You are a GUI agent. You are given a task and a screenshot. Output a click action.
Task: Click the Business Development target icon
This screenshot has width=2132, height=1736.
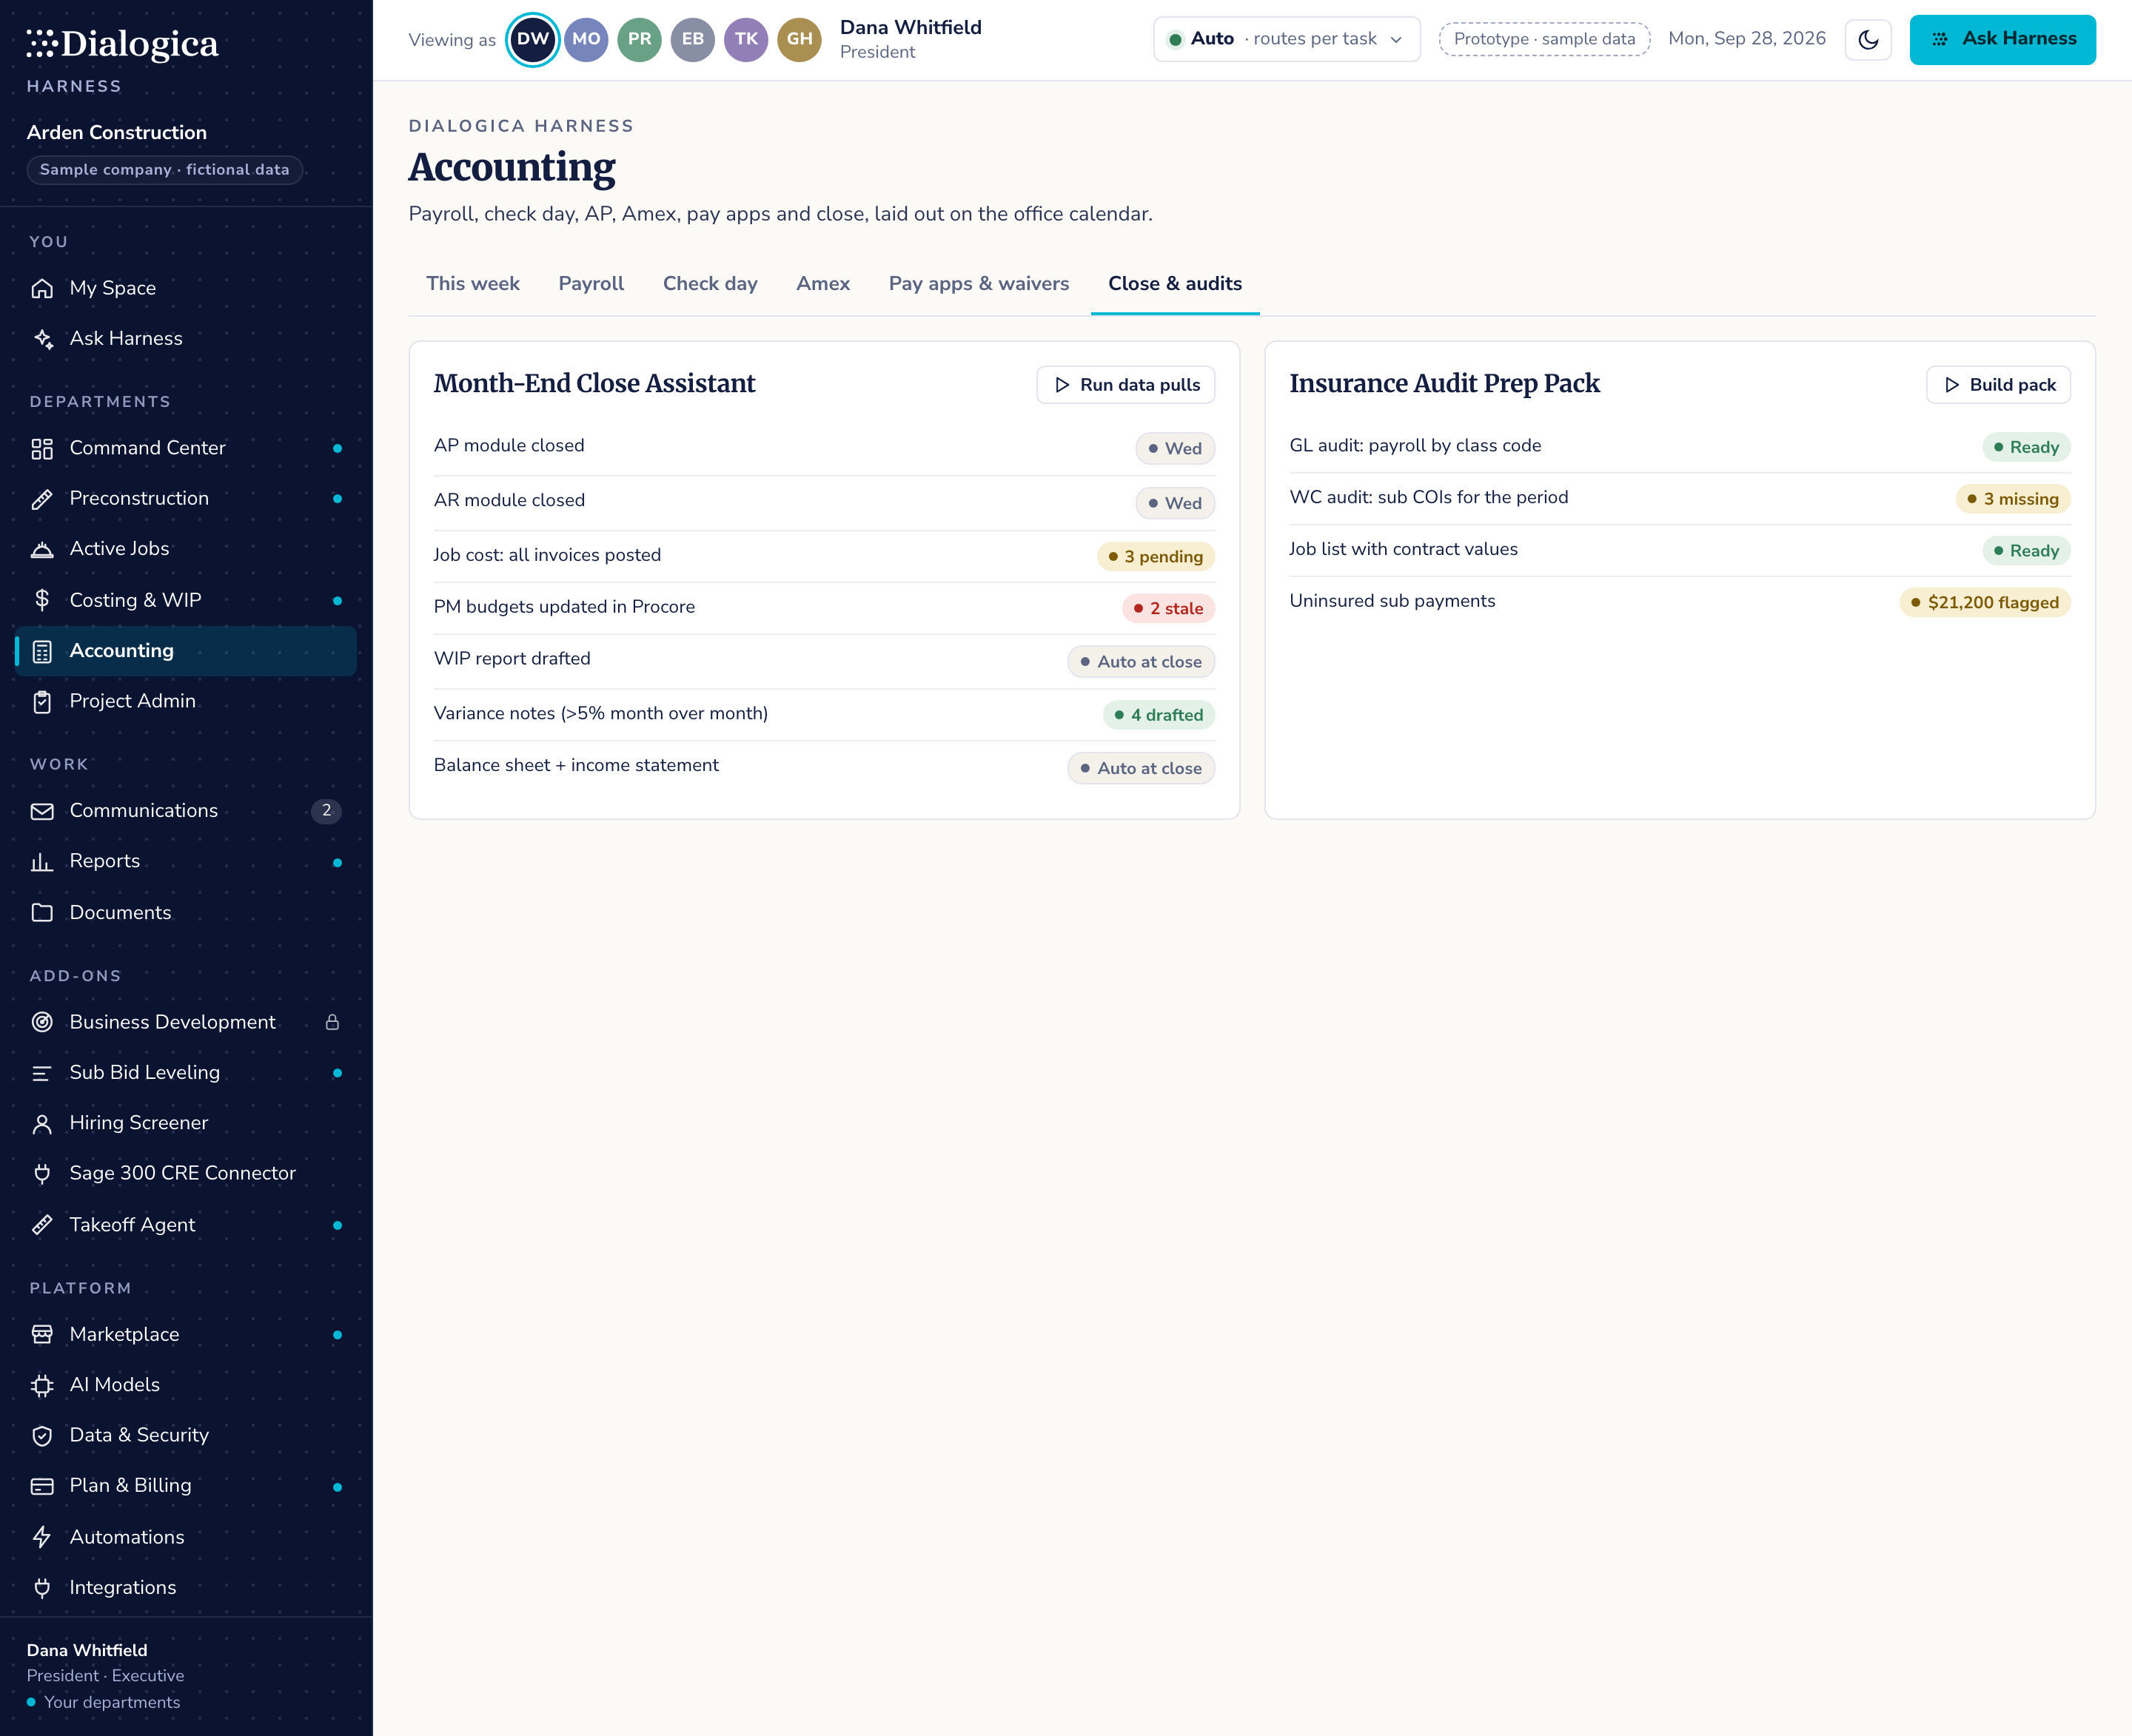42,1022
